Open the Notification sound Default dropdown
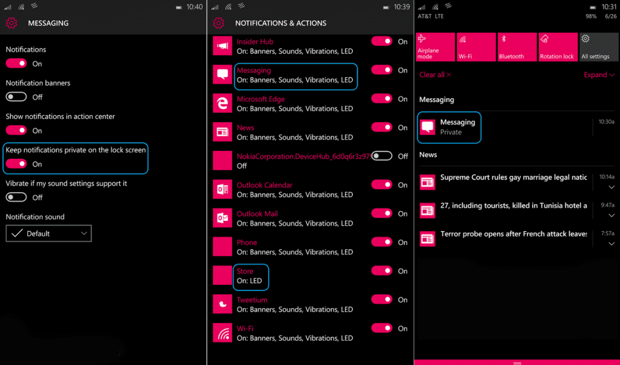The image size is (620, 365). coord(48,233)
